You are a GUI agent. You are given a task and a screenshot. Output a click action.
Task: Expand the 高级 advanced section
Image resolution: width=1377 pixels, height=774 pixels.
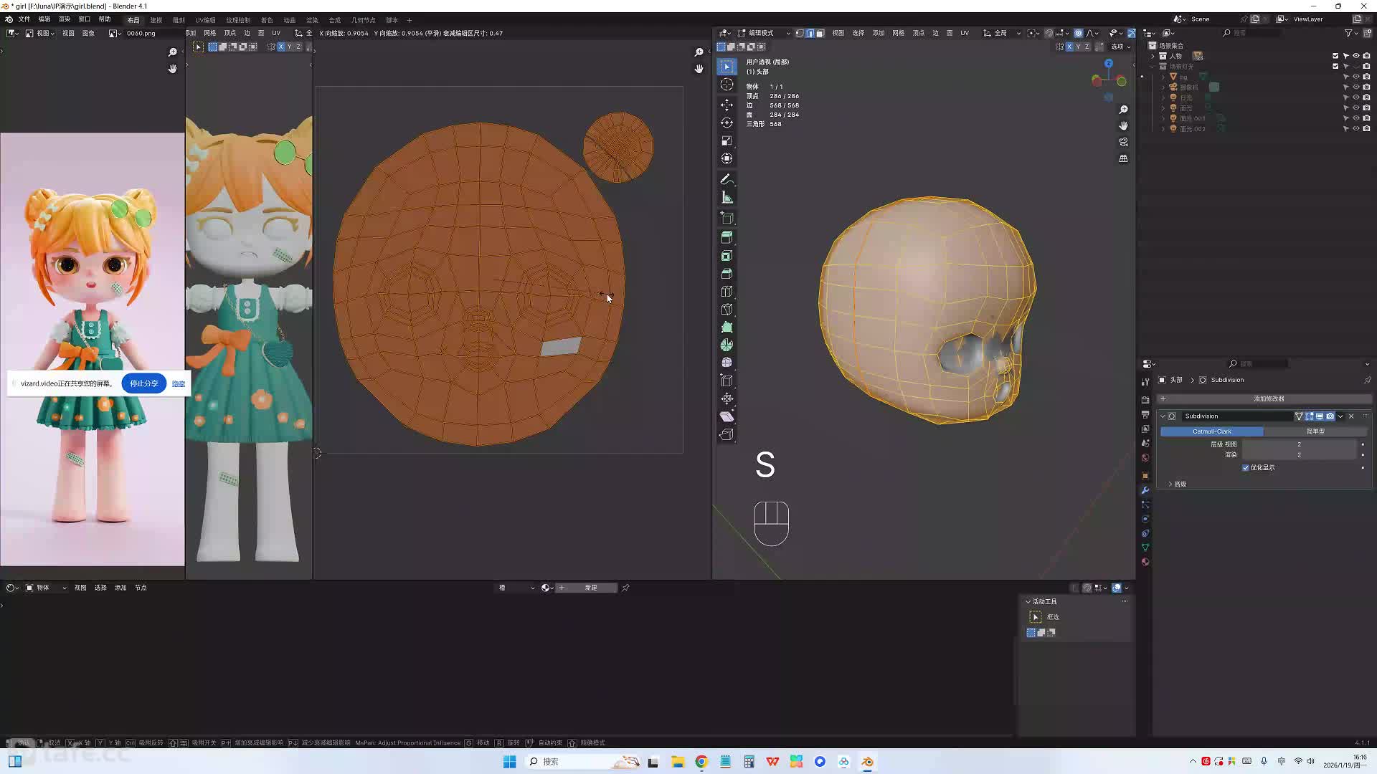1176,484
